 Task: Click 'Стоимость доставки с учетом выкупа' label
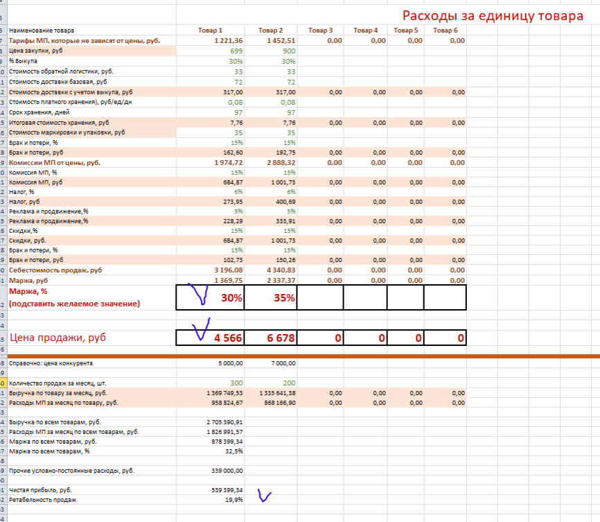coord(71,92)
